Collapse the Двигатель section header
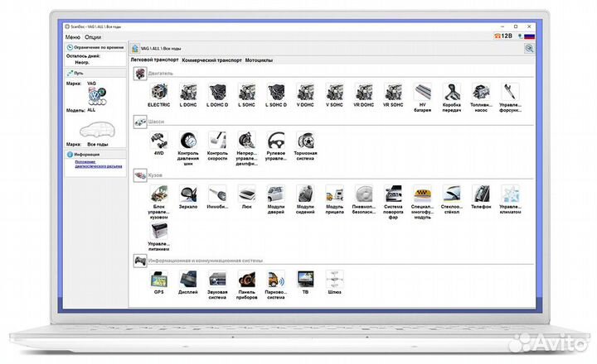Screen dimensions: 597x364 [141, 73]
